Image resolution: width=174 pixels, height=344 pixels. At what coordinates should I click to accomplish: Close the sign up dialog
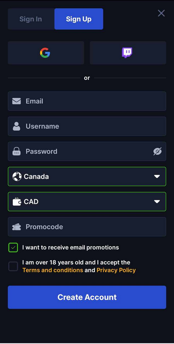(161, 13)
